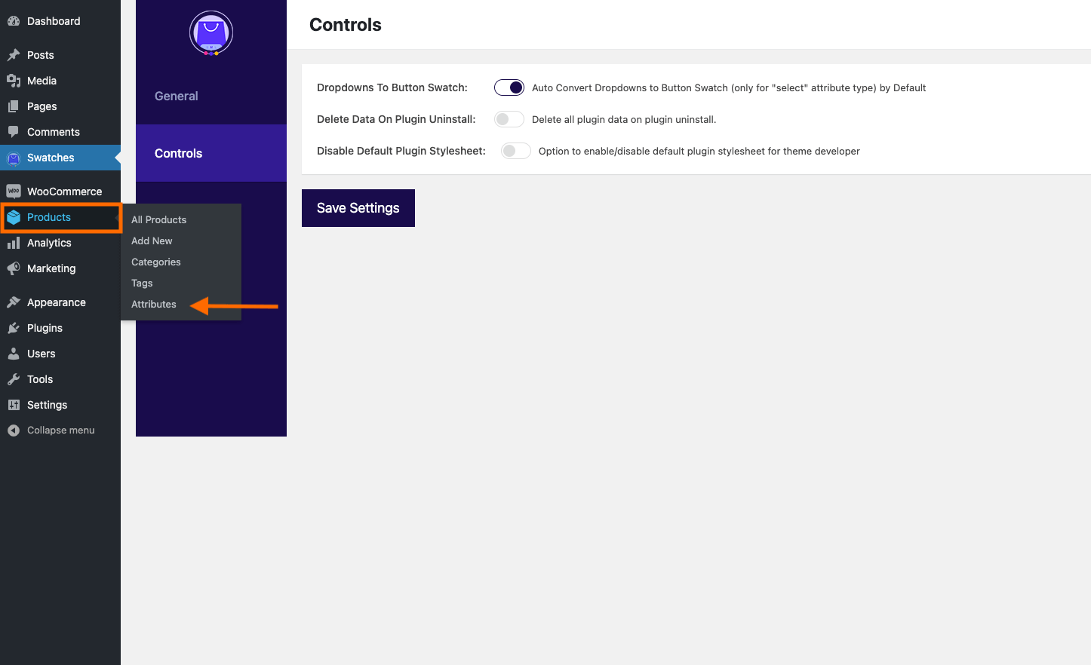Click 'Option to enable/disable default plugin stylesheet' description
Screen dimensions: 1091x665
[699, 151]
